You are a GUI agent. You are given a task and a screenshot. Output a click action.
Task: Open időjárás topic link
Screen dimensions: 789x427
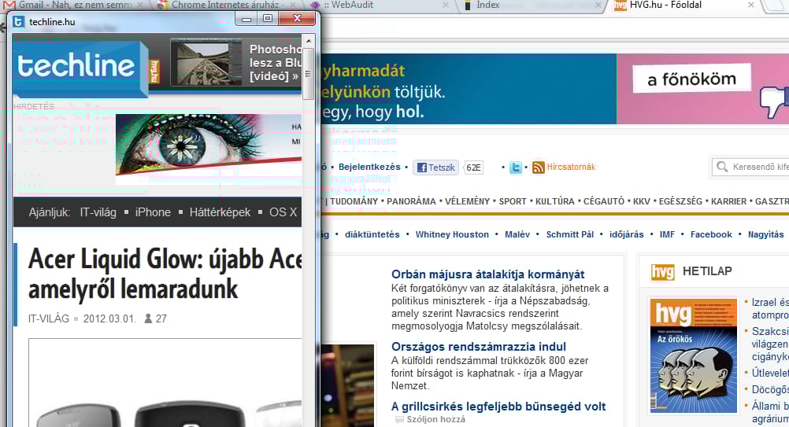pos(627,234)
